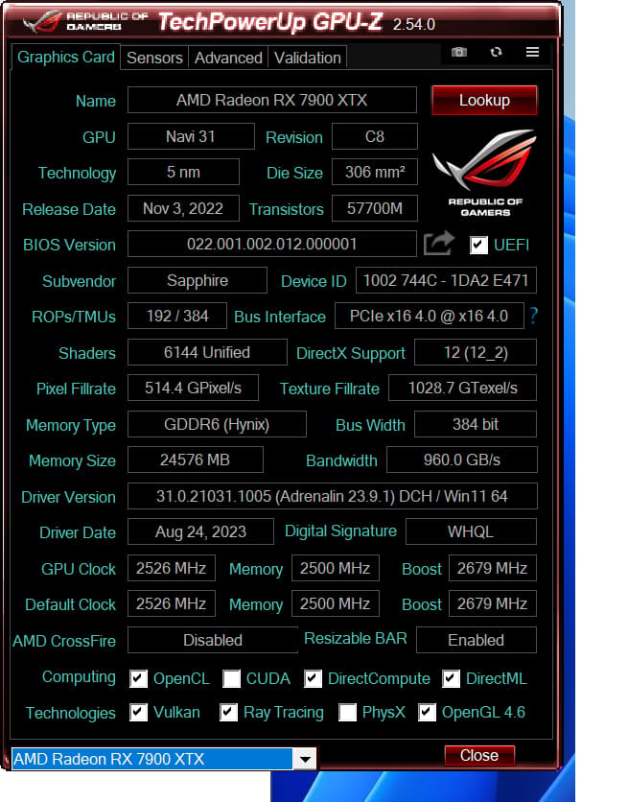Toggle the DirectML checkbox

[451, 679]
